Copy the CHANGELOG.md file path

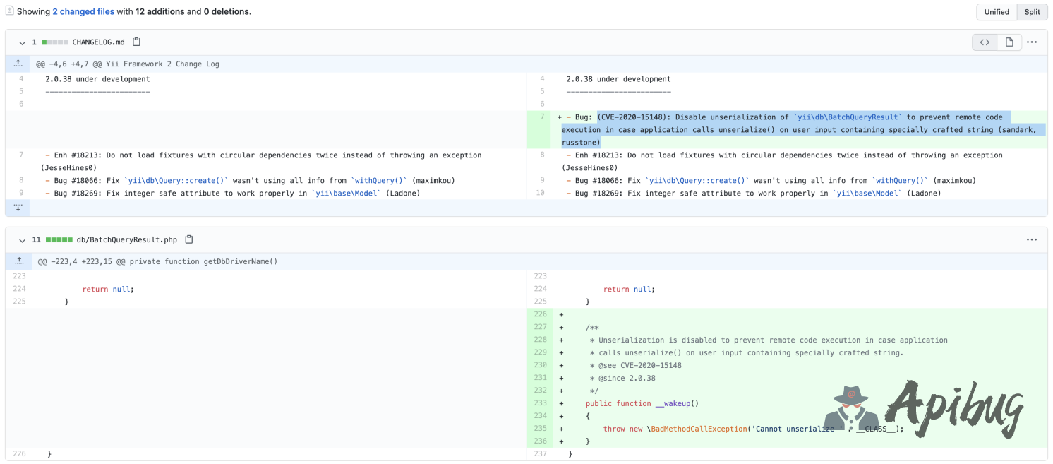137,42
